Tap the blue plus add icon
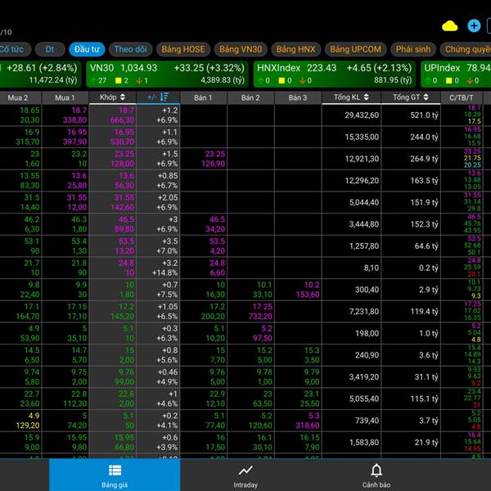The width and height of the screenshot is (491, 491). point(474,25)
